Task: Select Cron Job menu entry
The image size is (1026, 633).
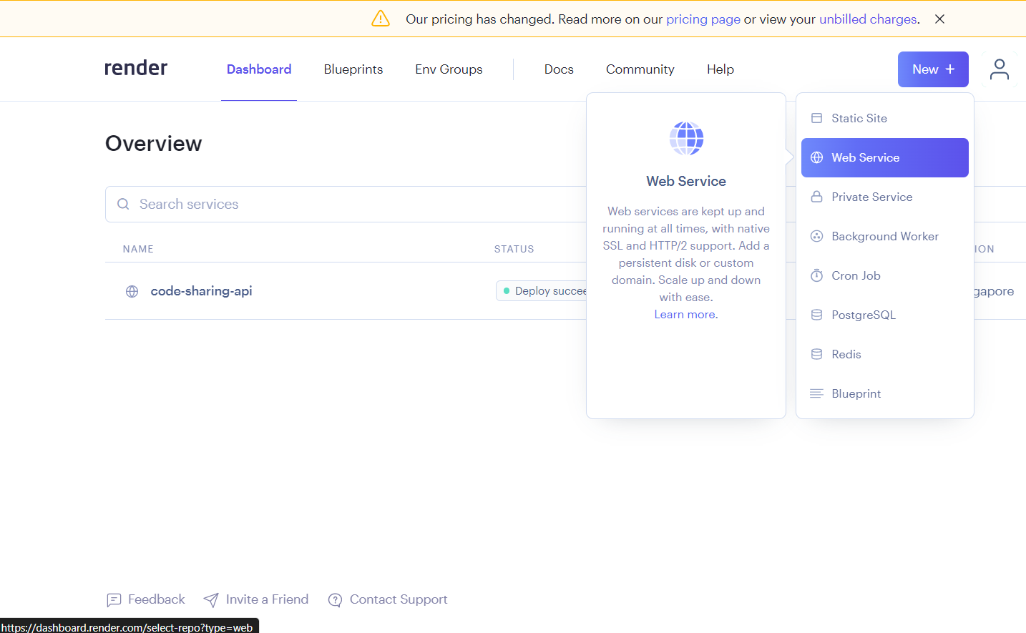Action: 885,275
